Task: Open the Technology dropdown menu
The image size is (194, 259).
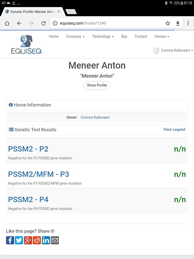Action: [x=103, y=37]
